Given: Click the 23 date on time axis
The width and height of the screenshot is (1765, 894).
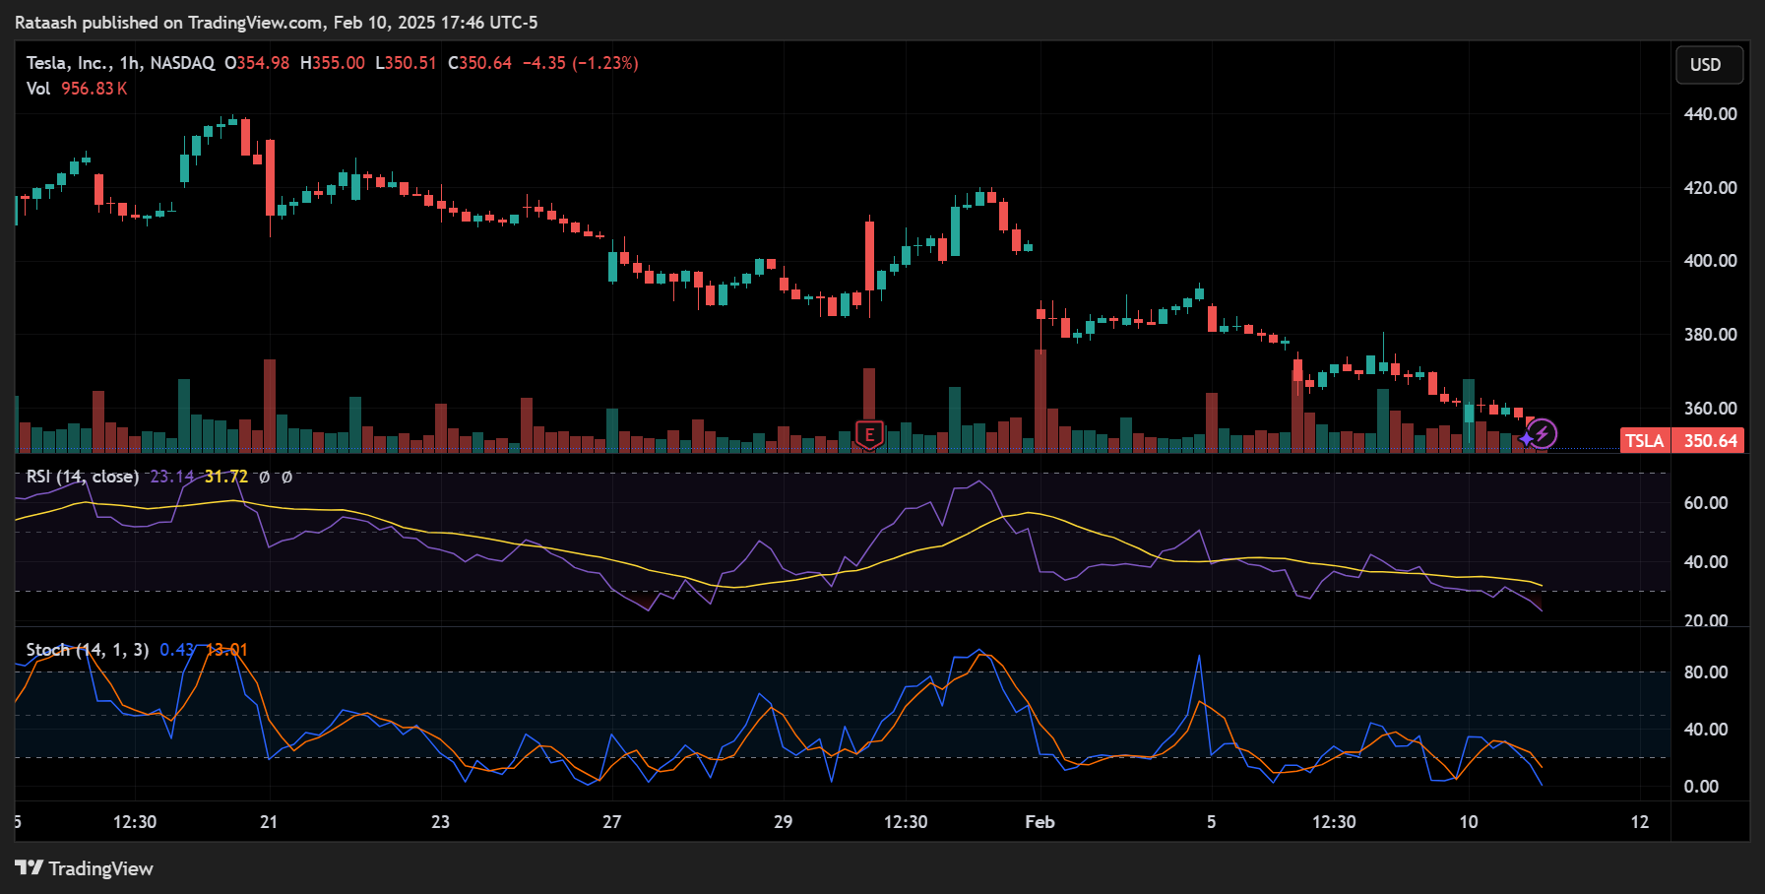Looking at the screenshot, I should 440,822.
